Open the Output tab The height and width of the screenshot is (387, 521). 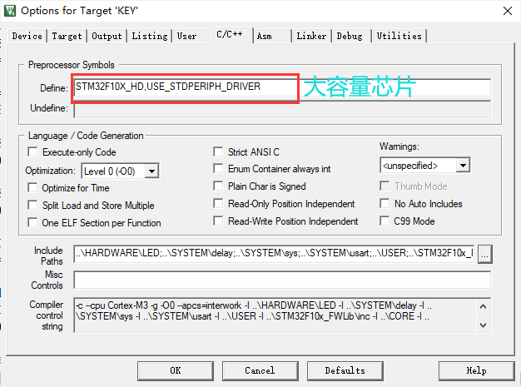tap(107, 36)
